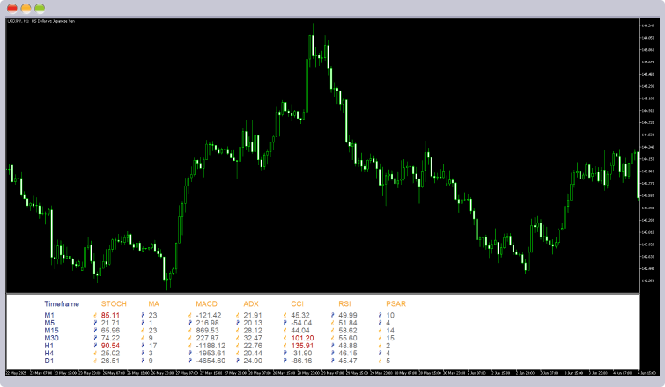Screen dimensions: 665x387
Task: Click the PSAR column header
Action: (395, 304)
